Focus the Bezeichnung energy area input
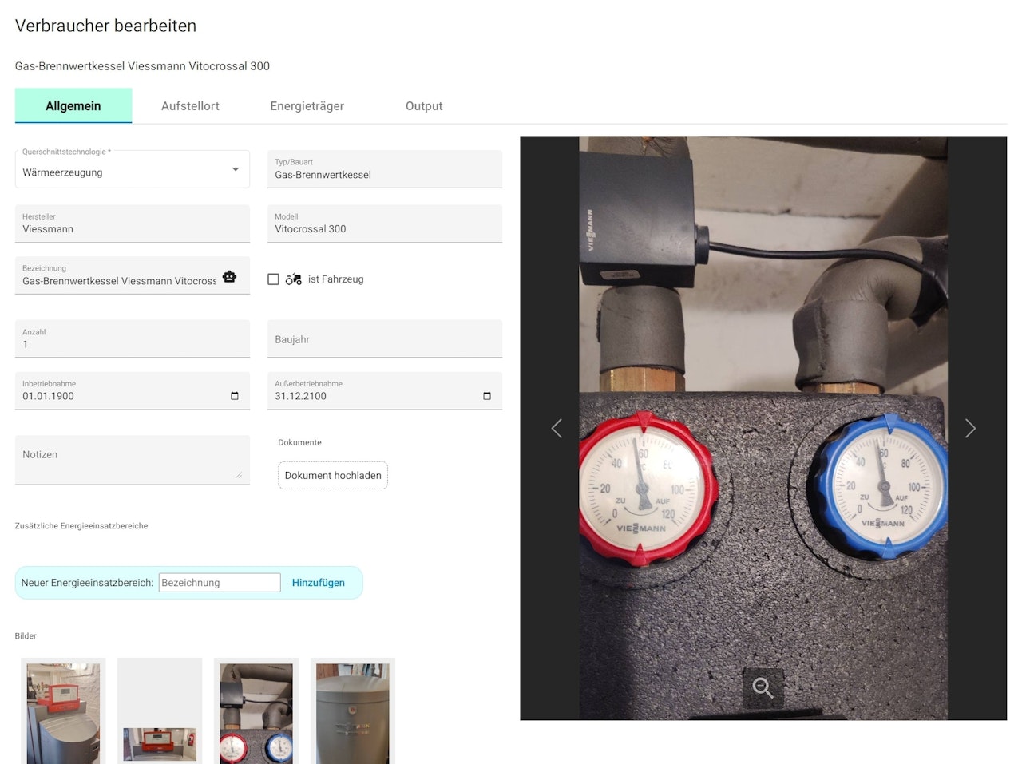The width and height of the screenshot is (1022, 764). pyautogui.click(x=220, y=583)
